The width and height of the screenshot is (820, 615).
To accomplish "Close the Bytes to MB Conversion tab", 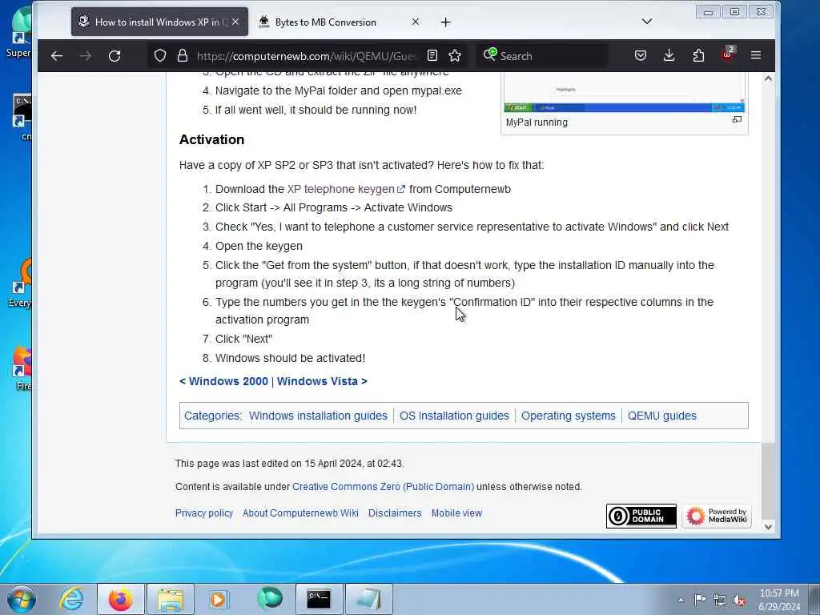I will tap(416, 22).
